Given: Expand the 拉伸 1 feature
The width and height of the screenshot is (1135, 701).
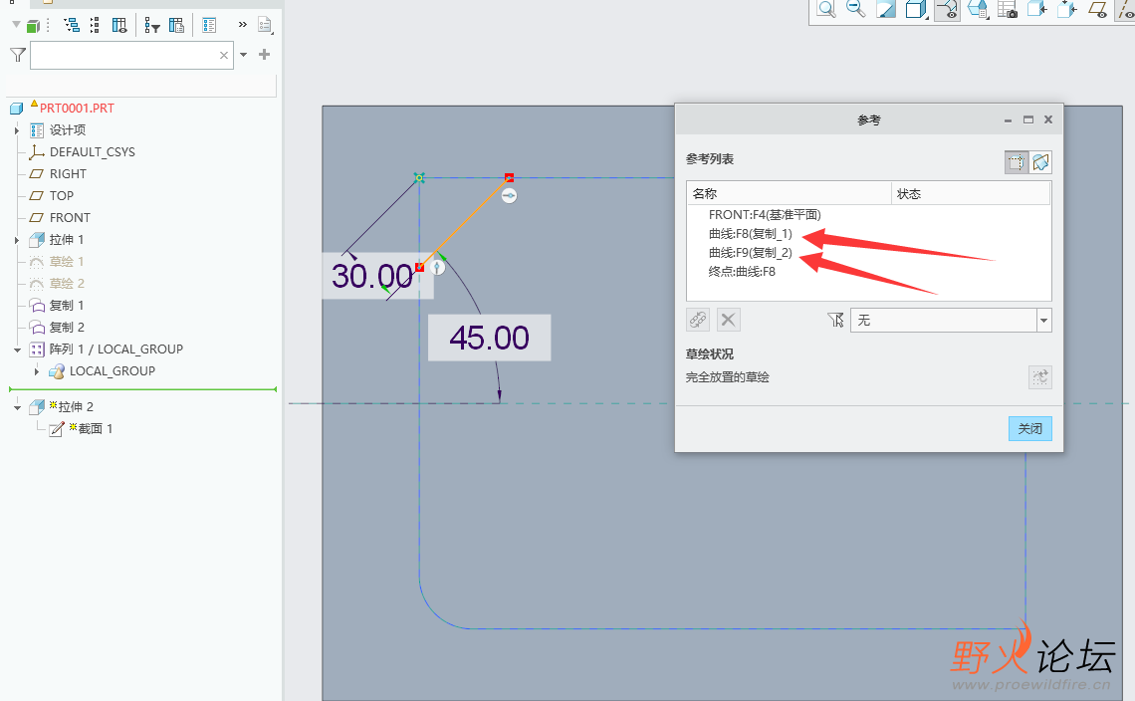Looking at the screenshot, I should tap(17, 240).
